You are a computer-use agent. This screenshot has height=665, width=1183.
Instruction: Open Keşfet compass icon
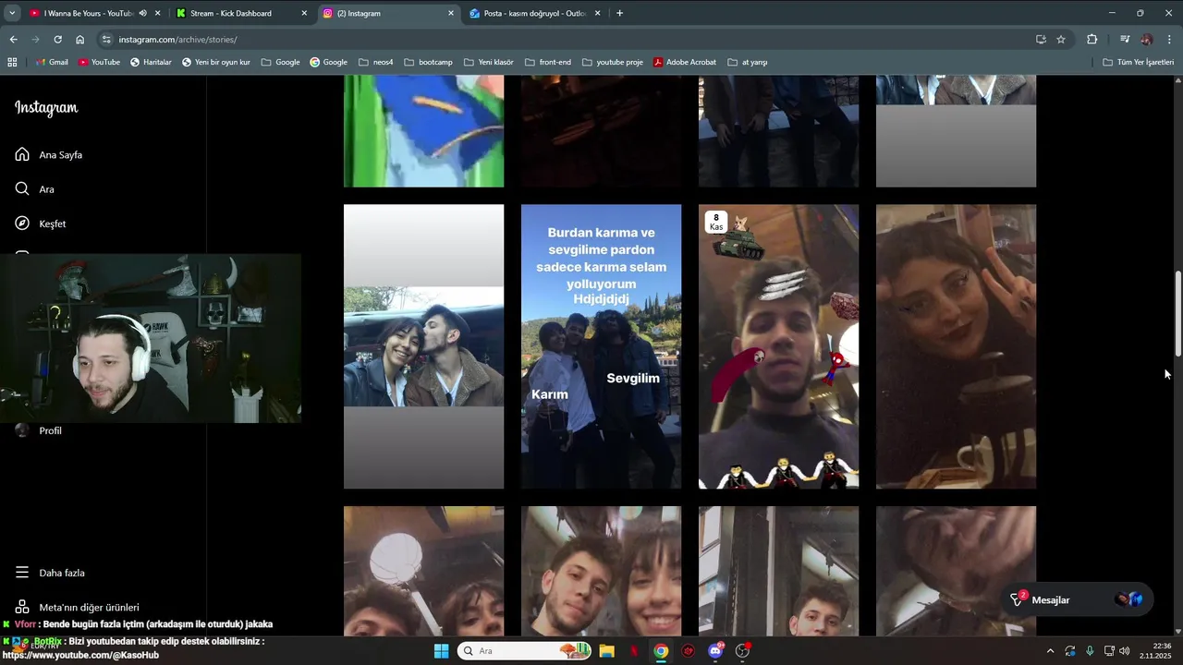[22, 224]
